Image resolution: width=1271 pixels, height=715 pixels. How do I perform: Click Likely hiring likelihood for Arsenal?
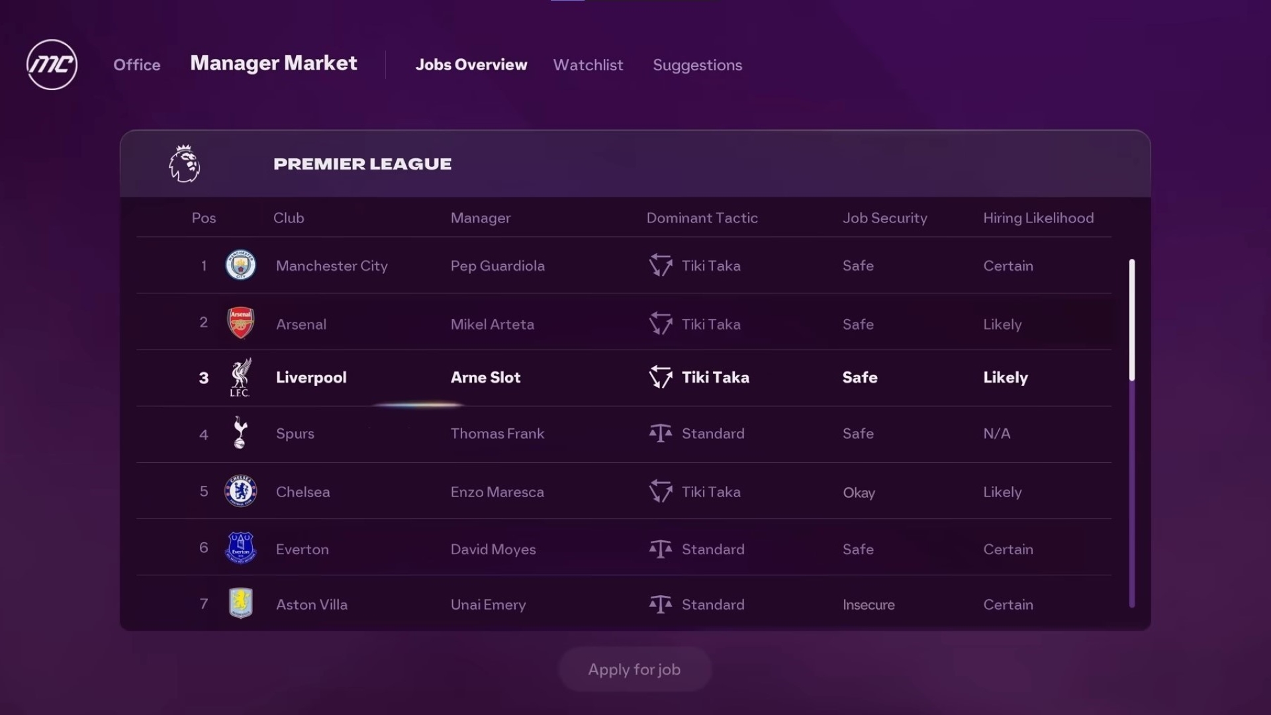(1002, 324)
